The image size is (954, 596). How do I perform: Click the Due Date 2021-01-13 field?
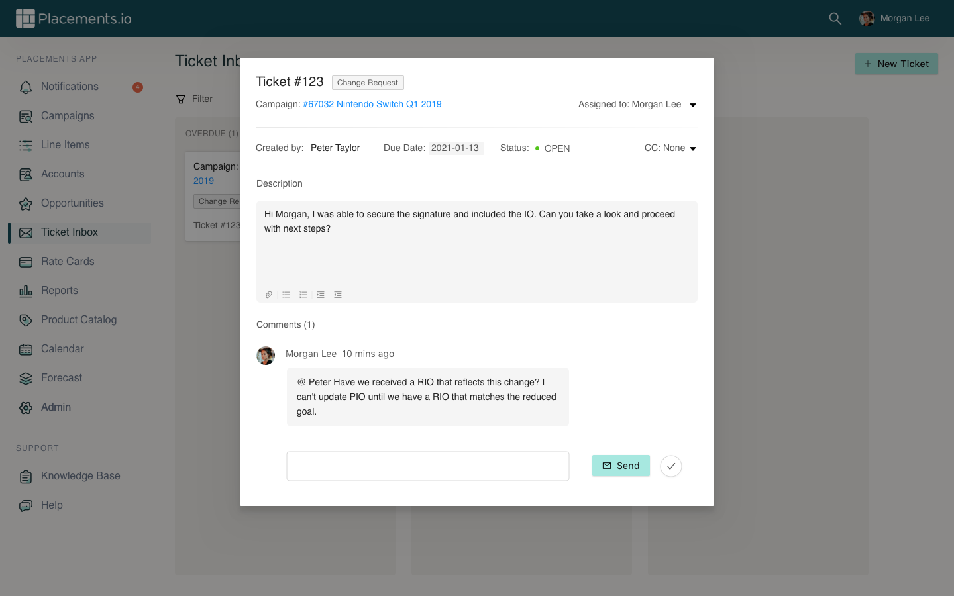455,148
